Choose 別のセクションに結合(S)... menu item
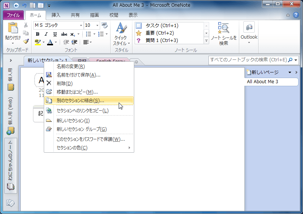The width and height of the screenshot is (303, 214). point(89,101)
